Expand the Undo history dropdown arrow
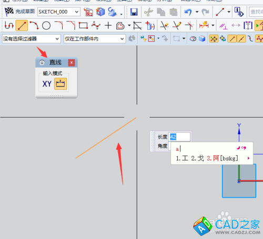Viewport: 263px width, 239px height. coord(197,12)
